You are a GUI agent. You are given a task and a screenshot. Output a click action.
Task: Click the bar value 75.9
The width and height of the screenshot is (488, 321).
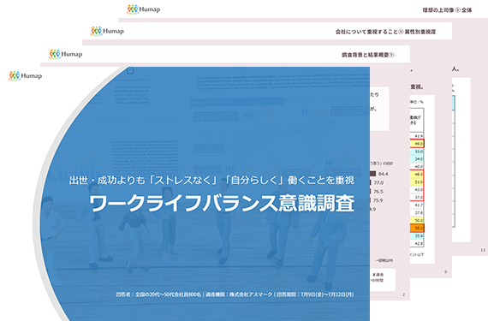point(378,200)
